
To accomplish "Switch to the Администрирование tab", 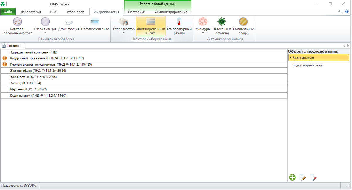I will coord(171,12).
